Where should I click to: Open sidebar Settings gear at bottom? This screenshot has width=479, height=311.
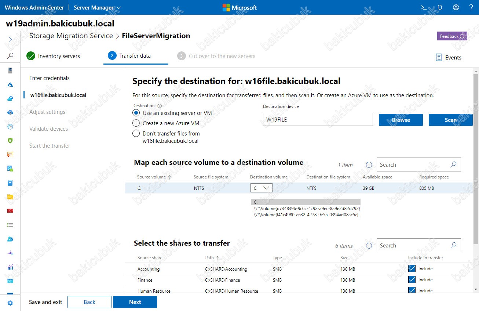(10, 303)
